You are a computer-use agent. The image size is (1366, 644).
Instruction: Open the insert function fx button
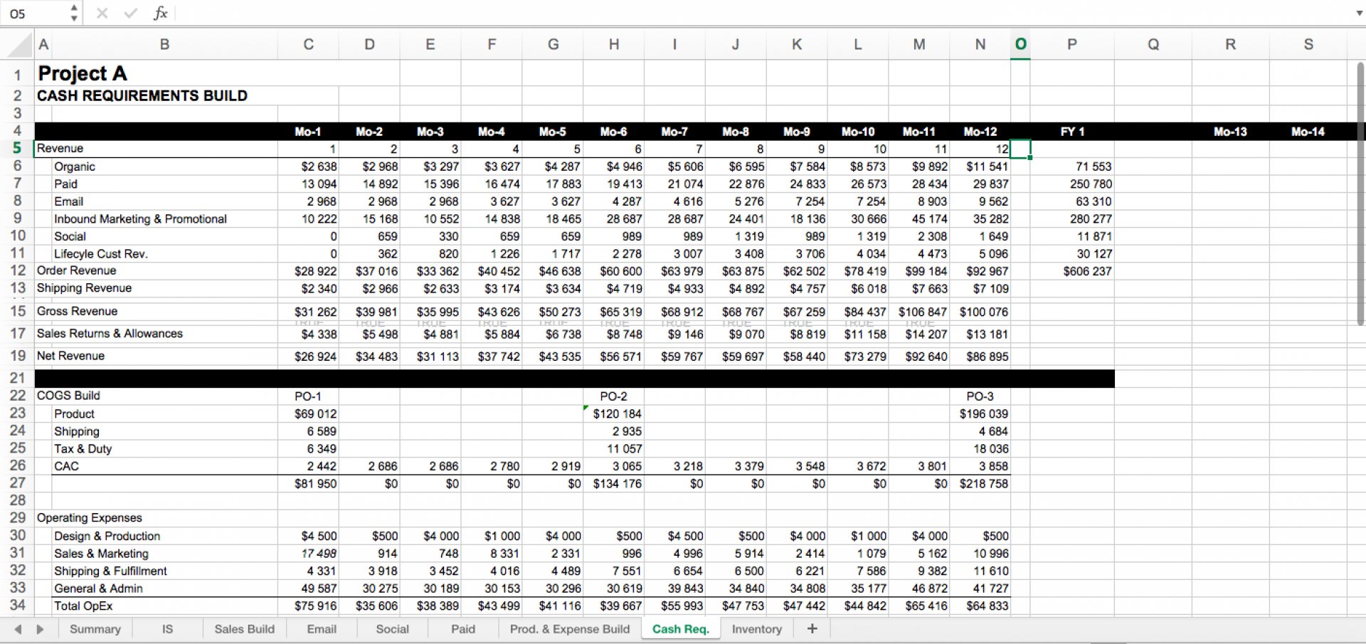tap(161, 13)
